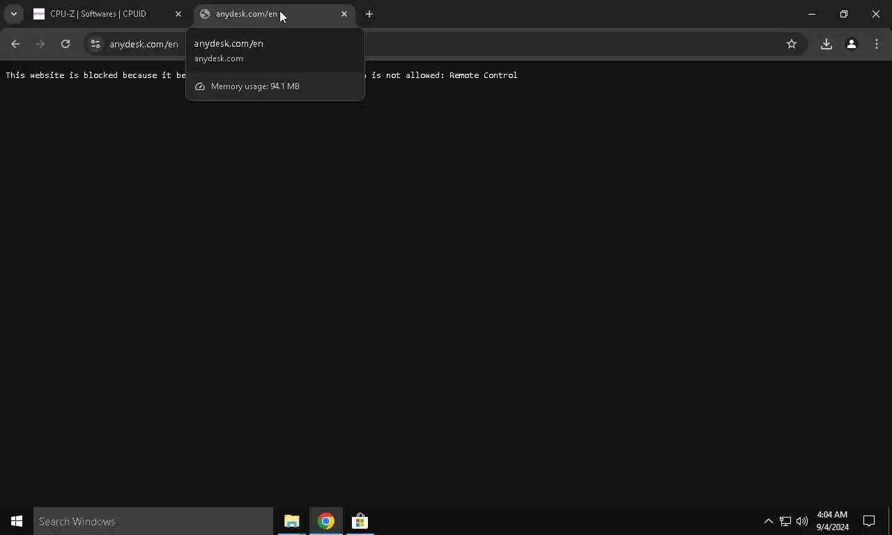View site information icon in address bar
This screenshot has width=892, height=535.
95,44
